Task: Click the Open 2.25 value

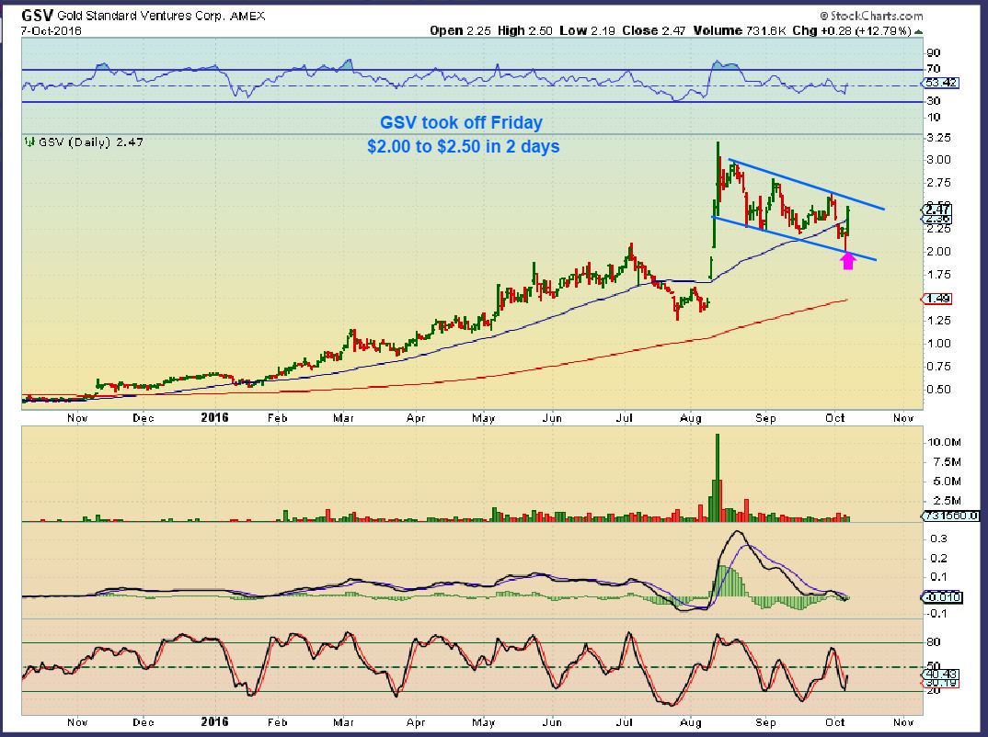Action: pyautogui.click(x=460, y=30)
